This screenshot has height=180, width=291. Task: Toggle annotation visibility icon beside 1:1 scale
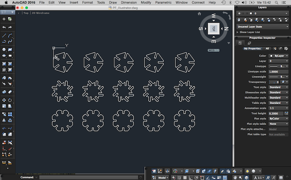pos(268,178)
